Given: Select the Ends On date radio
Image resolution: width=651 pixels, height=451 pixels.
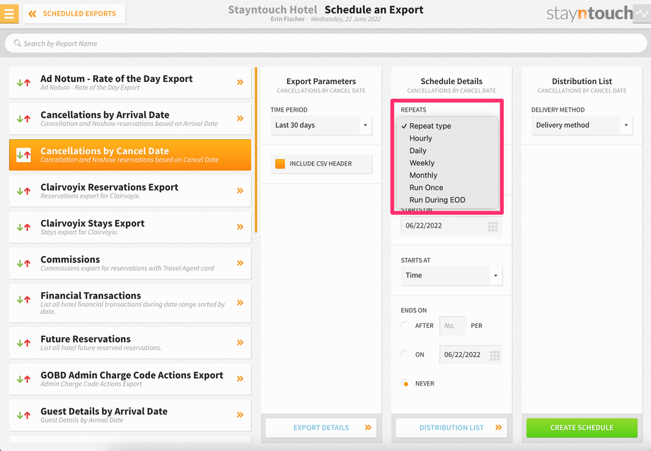Looking at the screenshot, I should (405, 355).
